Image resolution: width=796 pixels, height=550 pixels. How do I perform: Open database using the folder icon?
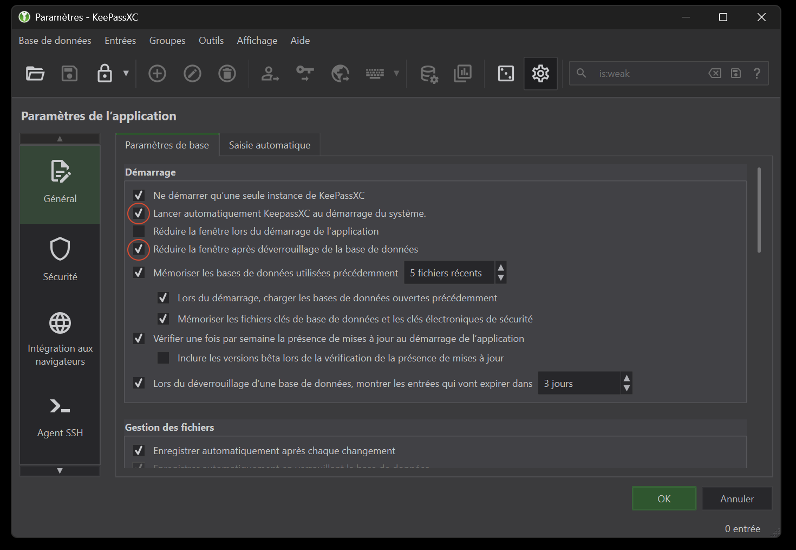(35, 73)
